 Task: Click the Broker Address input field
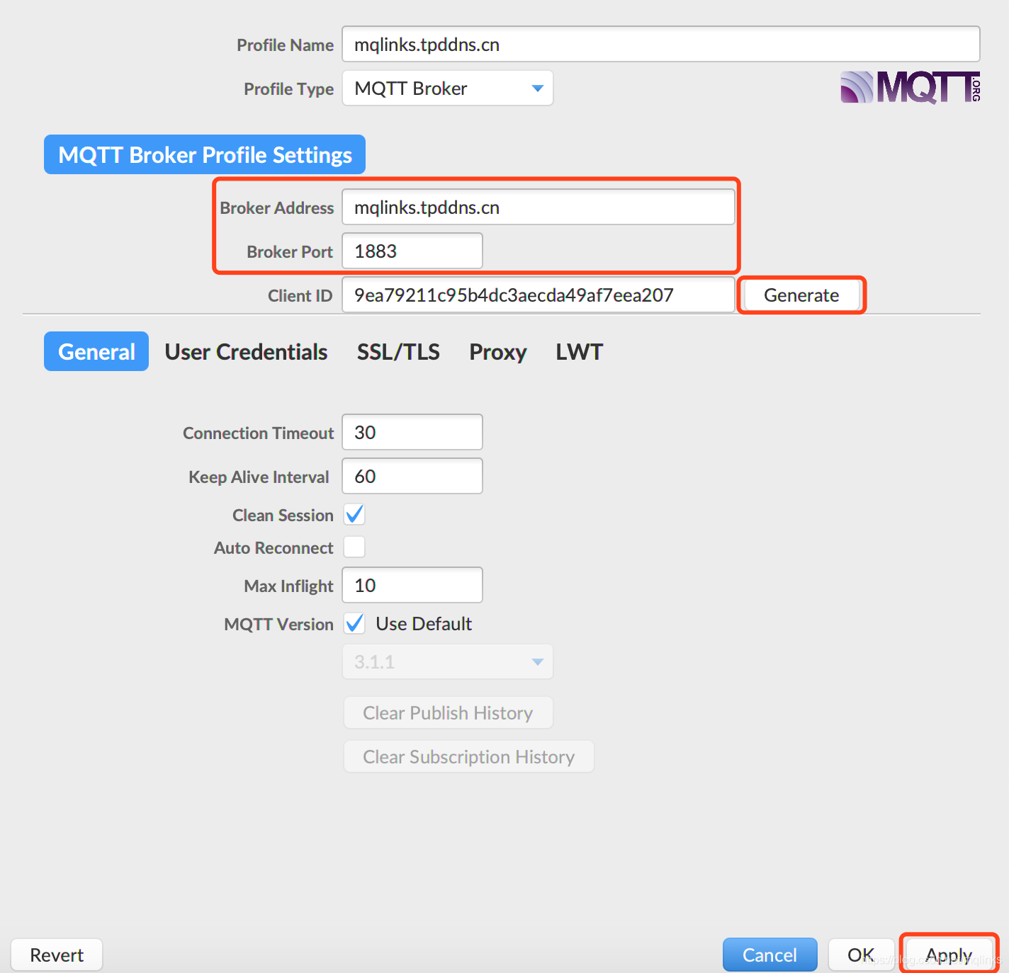[x=539, y=207]
